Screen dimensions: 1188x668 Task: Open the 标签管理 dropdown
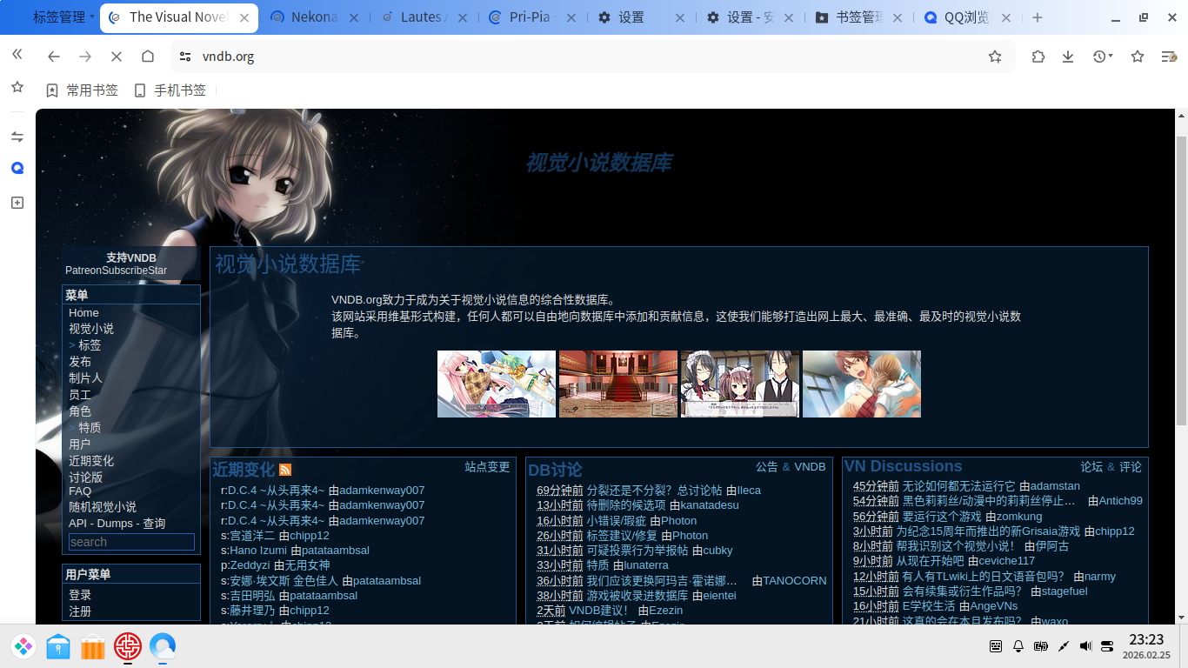63,17
